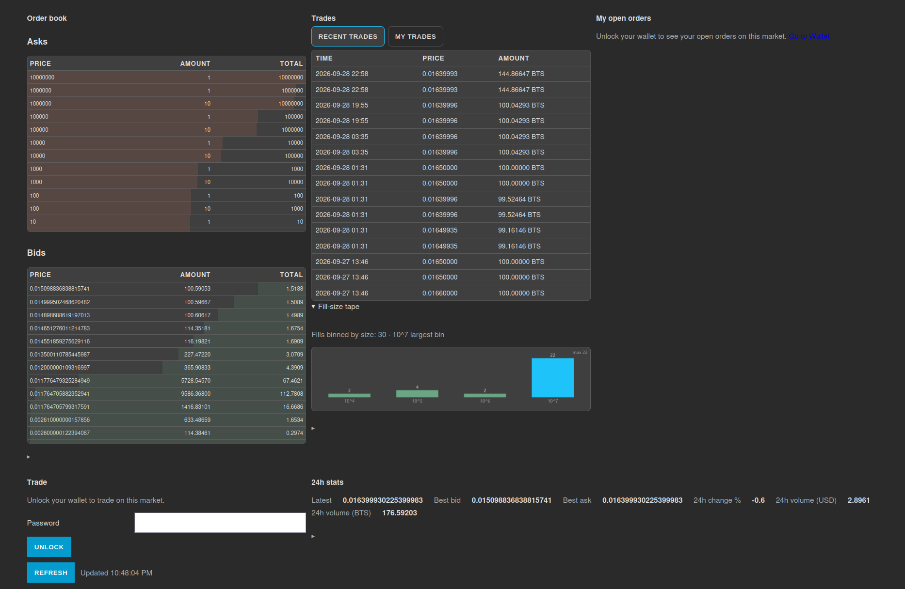Select ask row priced 10 amount 1
905x589 pixels.
tap(166, 222)
